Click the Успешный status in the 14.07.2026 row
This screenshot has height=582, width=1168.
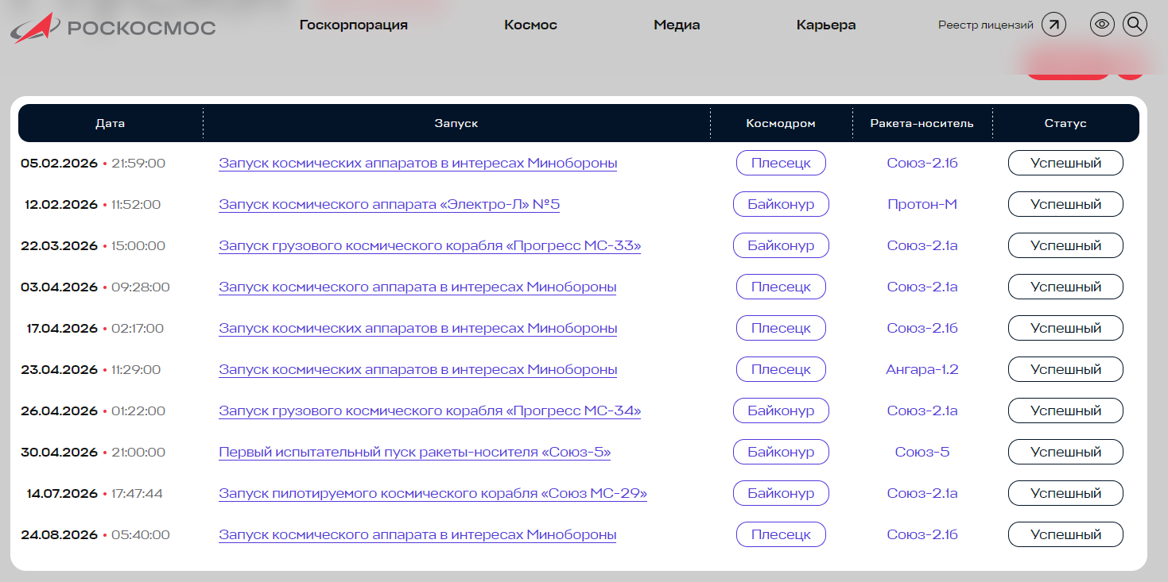pyautogui.click(x=1065, y=493)
